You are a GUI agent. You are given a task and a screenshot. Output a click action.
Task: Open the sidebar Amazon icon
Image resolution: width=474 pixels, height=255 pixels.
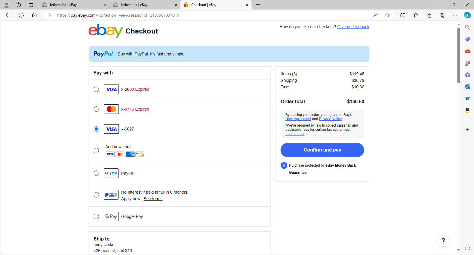(x=467, y=110)
